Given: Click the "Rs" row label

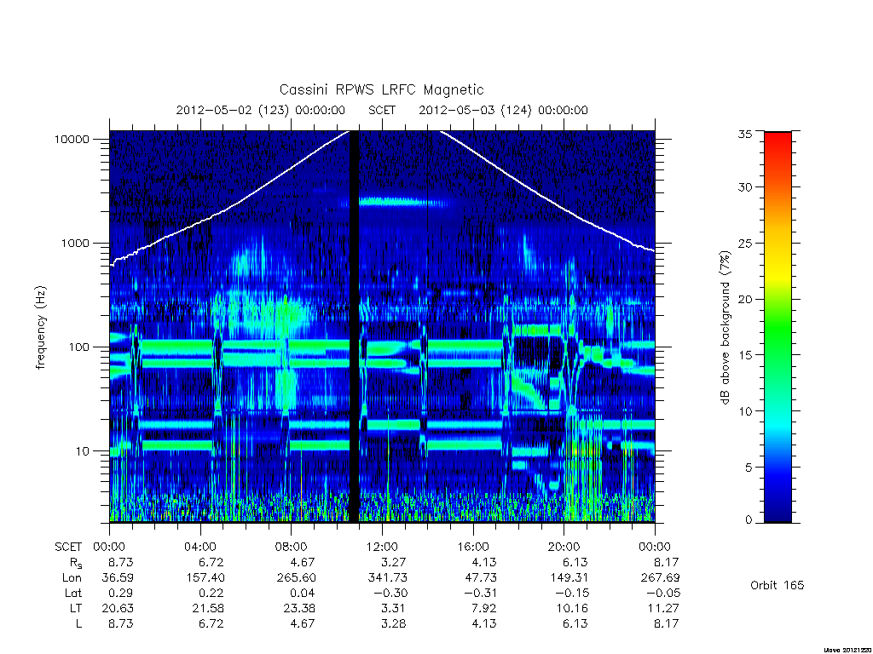Looking at the screenshot, I should click(x=76, y=563).
